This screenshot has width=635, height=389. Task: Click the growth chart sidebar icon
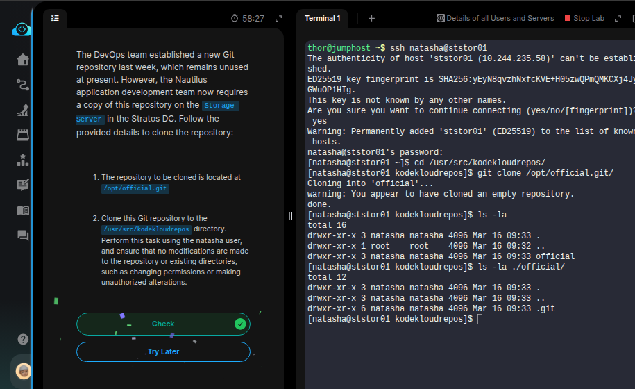[23, 110]
